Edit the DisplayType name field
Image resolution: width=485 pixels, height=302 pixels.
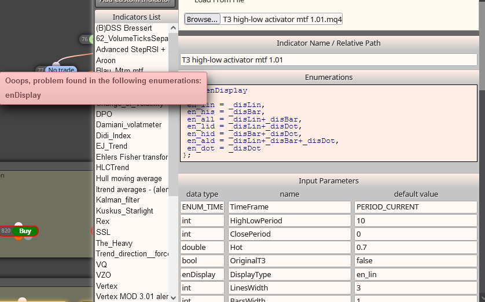[x=289, y=274]
